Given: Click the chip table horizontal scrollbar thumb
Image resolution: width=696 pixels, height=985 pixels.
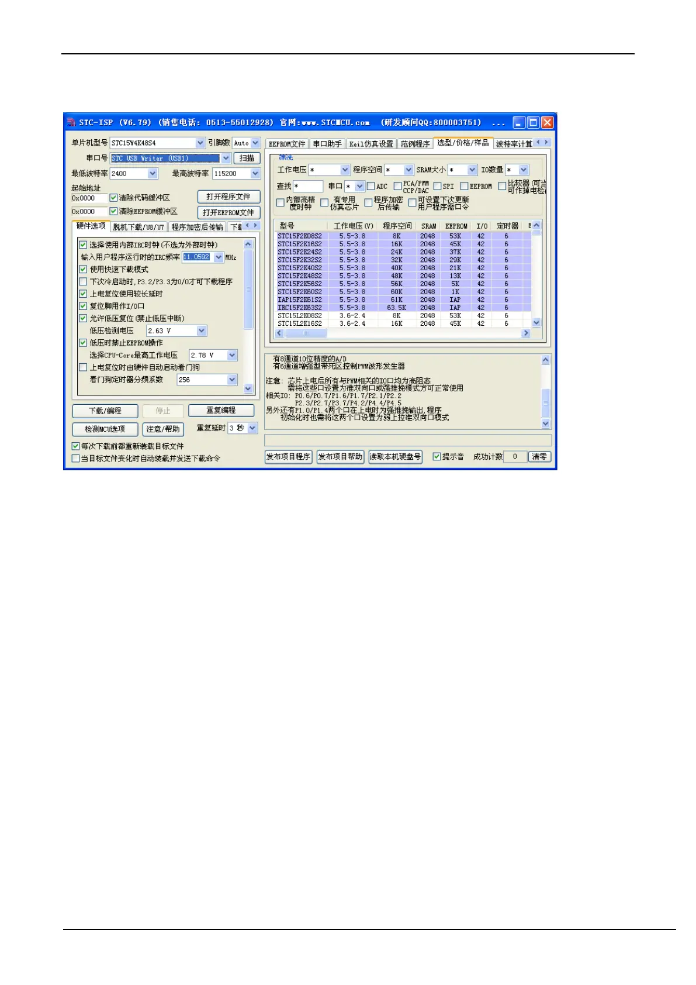Looking at the screenshot, I should 306,333.
